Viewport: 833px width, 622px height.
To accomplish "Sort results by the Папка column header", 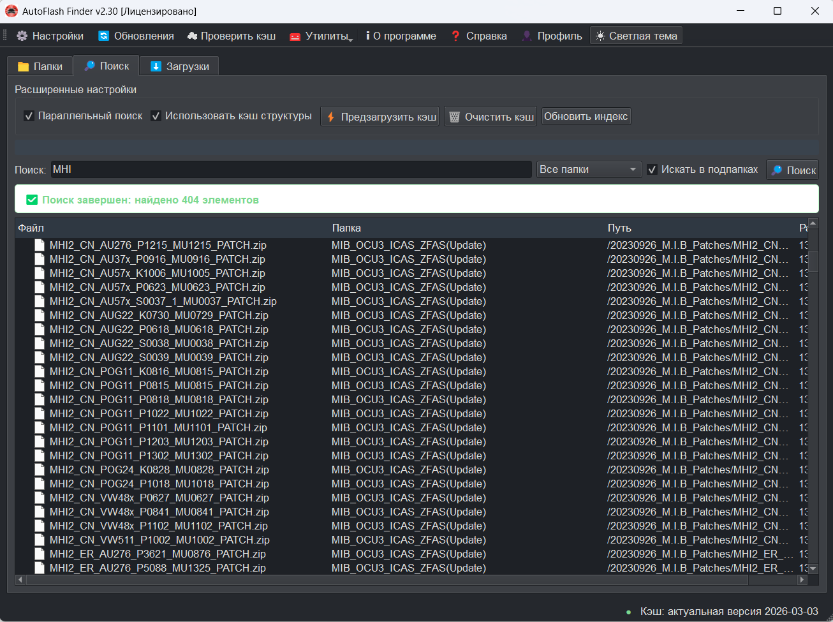I will [x=346, y=228].
